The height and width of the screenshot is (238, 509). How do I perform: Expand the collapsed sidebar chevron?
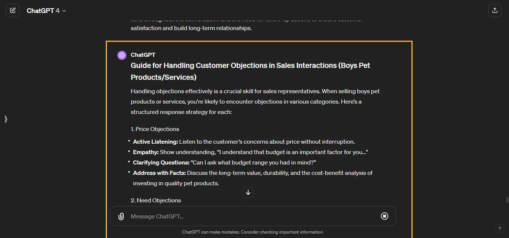click(6, 119)
